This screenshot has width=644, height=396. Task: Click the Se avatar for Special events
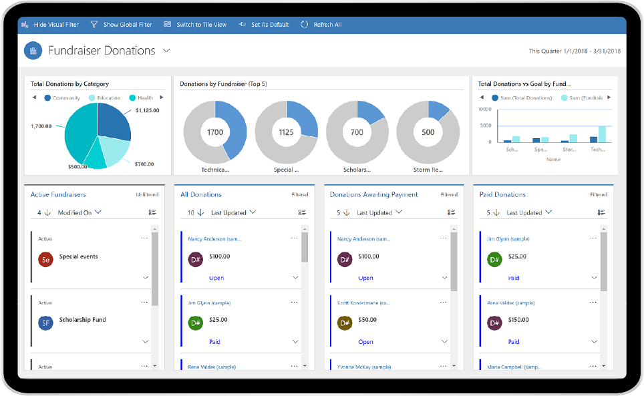pyautogui.click(x=45, y=258)
